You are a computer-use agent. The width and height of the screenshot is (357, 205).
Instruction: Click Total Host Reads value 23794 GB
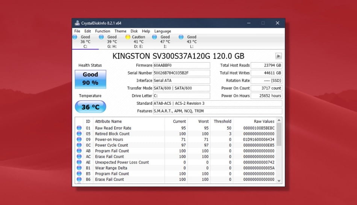pos(266,65)
